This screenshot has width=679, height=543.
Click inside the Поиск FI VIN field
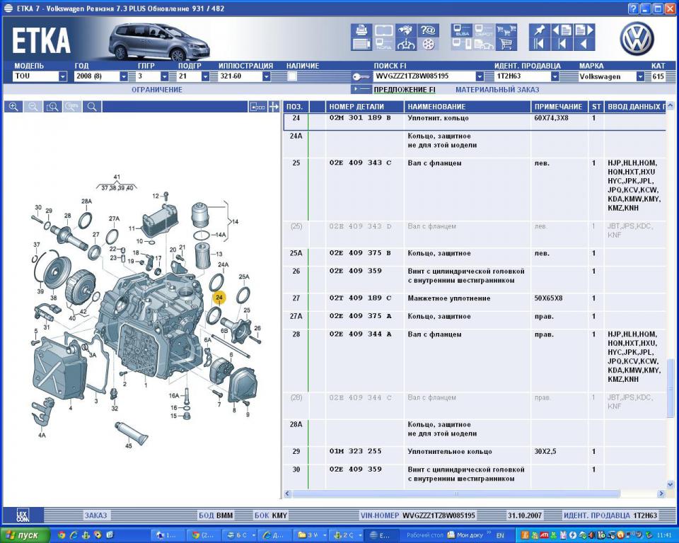pos(424,76)
